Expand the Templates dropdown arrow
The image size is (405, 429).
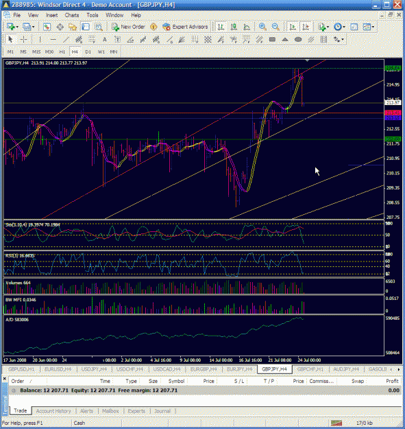click(x=373, y=27)
